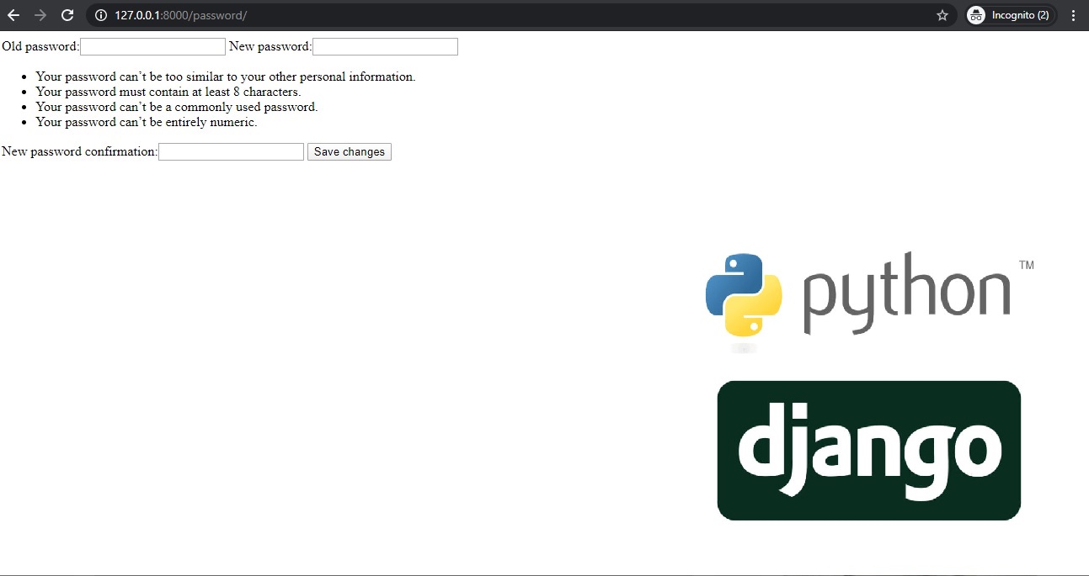This screenshot has width=1089, height=576.
Task: Open Chrome's three-dot menu
Action: pos(1073,14)
